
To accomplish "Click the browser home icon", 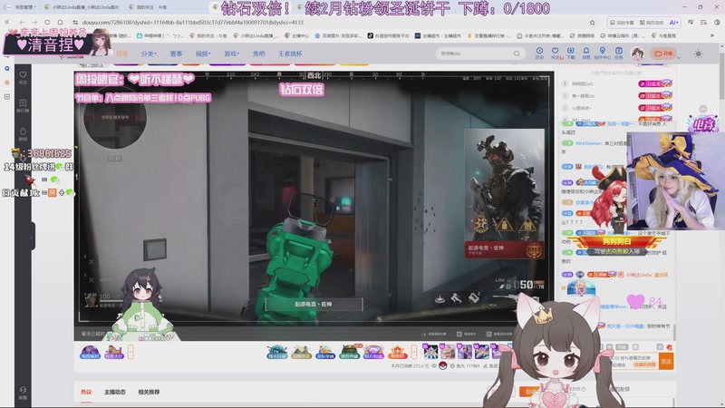I will pyautogui.click(x=60, y=22).
